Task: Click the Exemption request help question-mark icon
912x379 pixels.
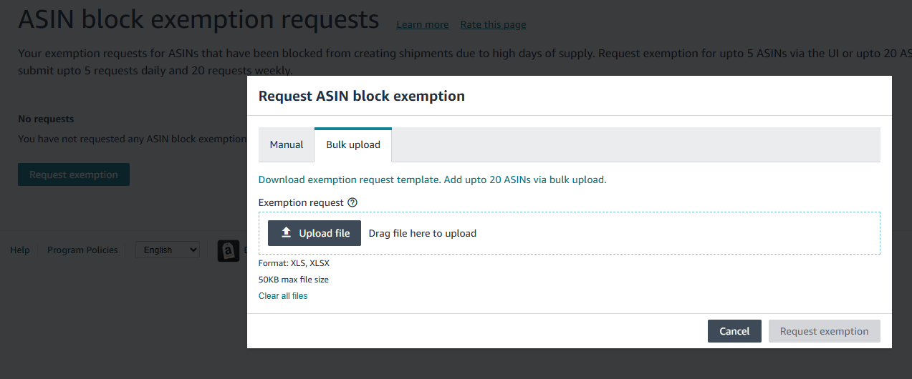Action: coord(352,202)
